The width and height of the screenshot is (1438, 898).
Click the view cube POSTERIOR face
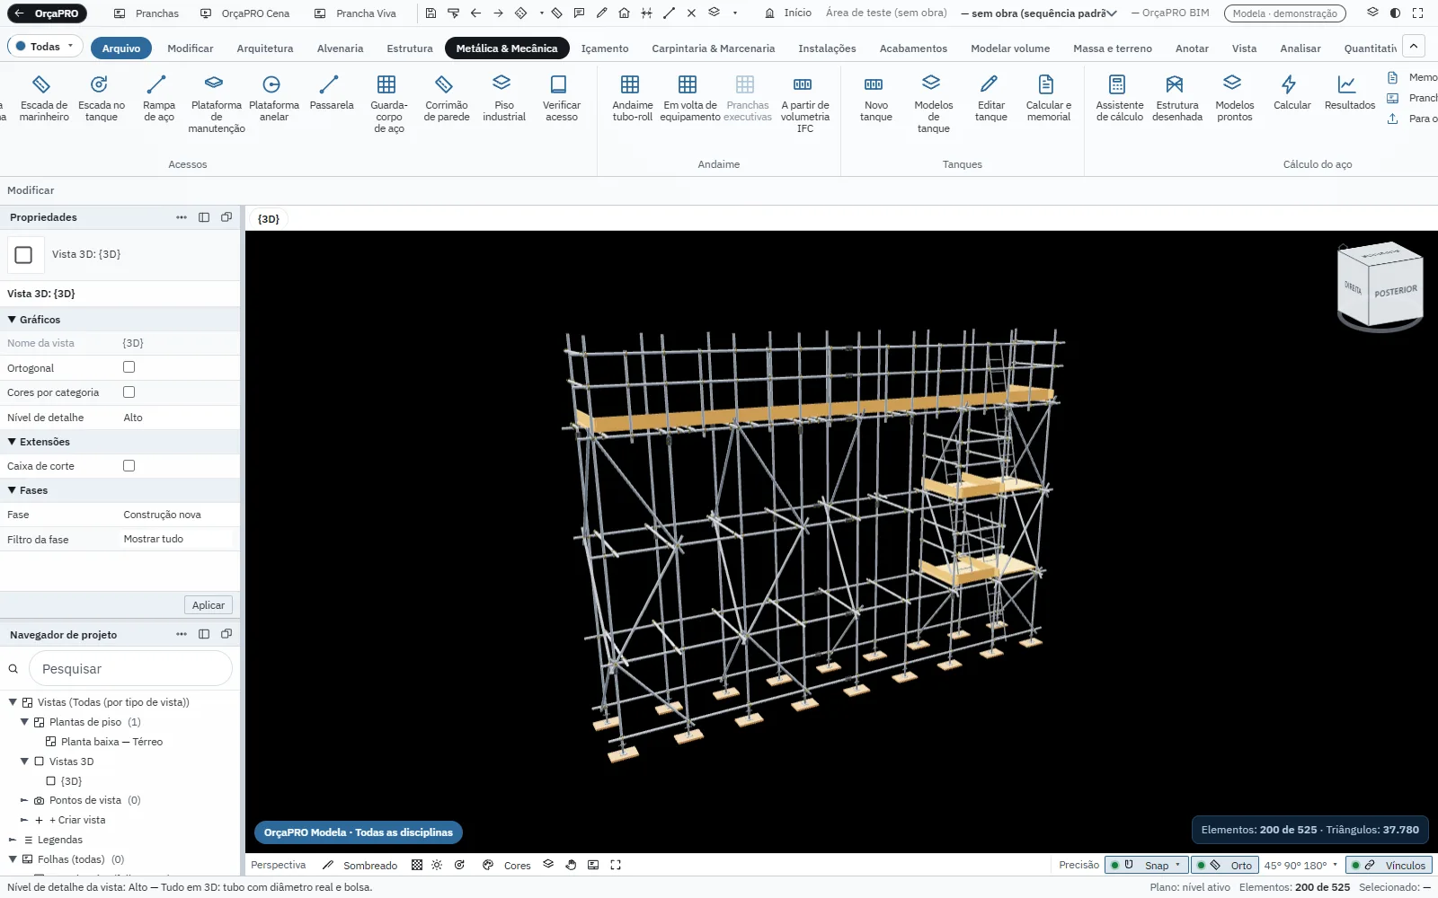pyautogui.click(x=1396, y=291)
